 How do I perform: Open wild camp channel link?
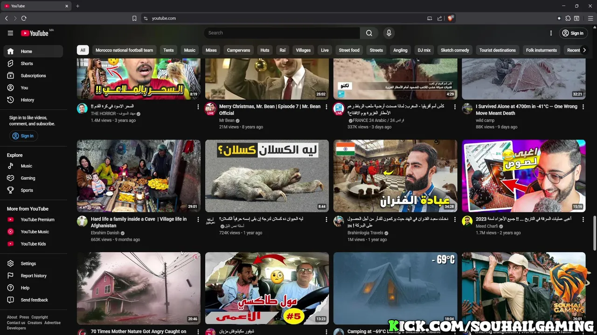(x=485, y=121)
